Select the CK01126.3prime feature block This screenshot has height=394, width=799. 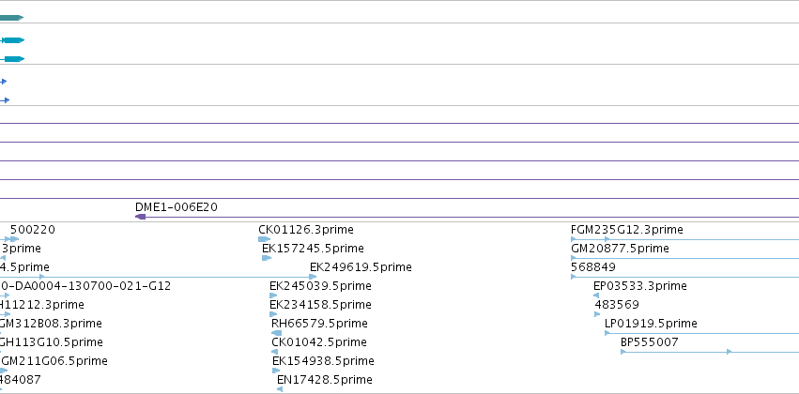pos(264,239)
